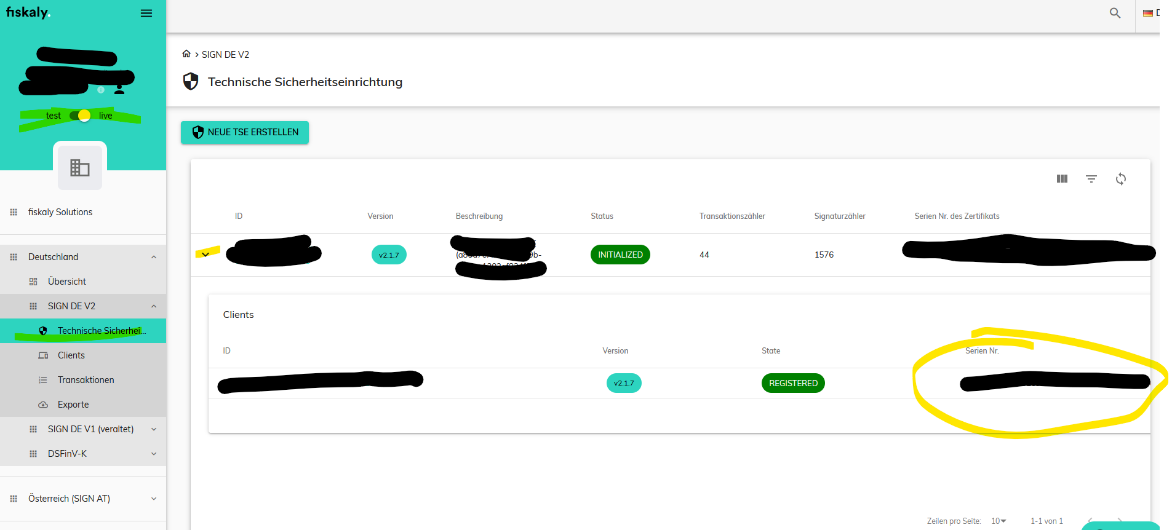Open Exporte in the sidebar
This screenshot has height=530, width=1172.
[73, 405]
